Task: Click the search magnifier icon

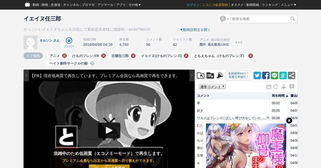Action: [x=293, y=19]
